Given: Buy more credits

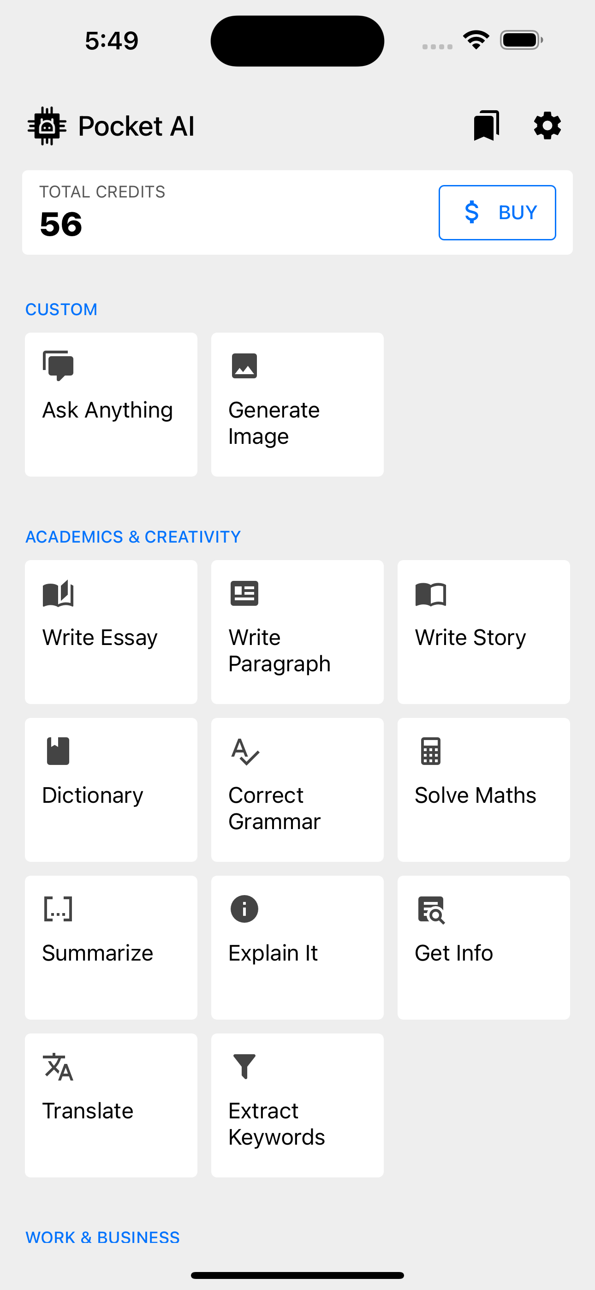Looking at the screenshot, I should pos(497,213).
